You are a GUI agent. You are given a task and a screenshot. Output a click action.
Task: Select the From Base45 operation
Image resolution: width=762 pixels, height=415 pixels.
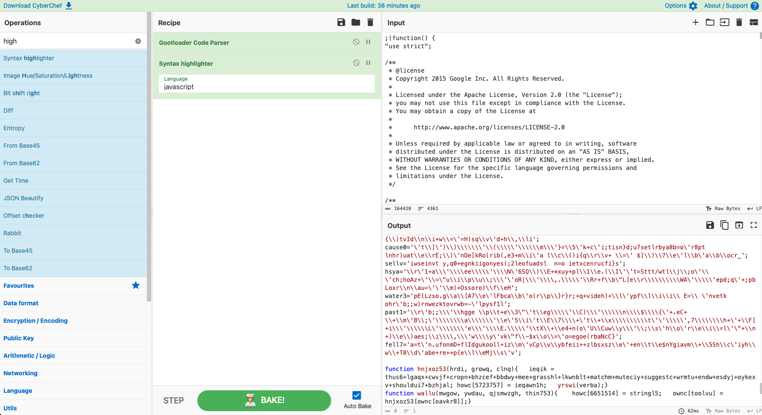click(x=73, y=146)
